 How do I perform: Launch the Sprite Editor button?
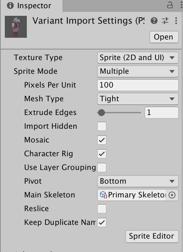[152, 237]
